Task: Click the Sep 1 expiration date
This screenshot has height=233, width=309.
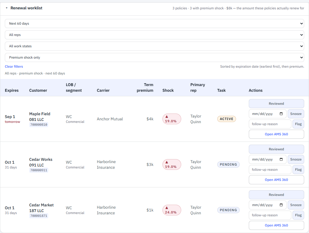Action: [10, 117]
